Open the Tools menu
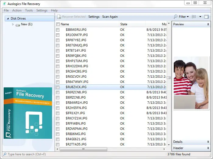Image resolution: width=213 pixels, height=159 pixels. [x=29, y=10]
